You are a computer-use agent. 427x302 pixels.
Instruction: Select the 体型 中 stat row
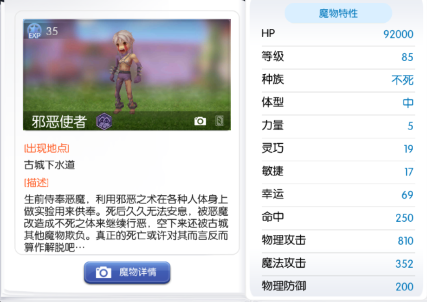(x=337, y=103)
